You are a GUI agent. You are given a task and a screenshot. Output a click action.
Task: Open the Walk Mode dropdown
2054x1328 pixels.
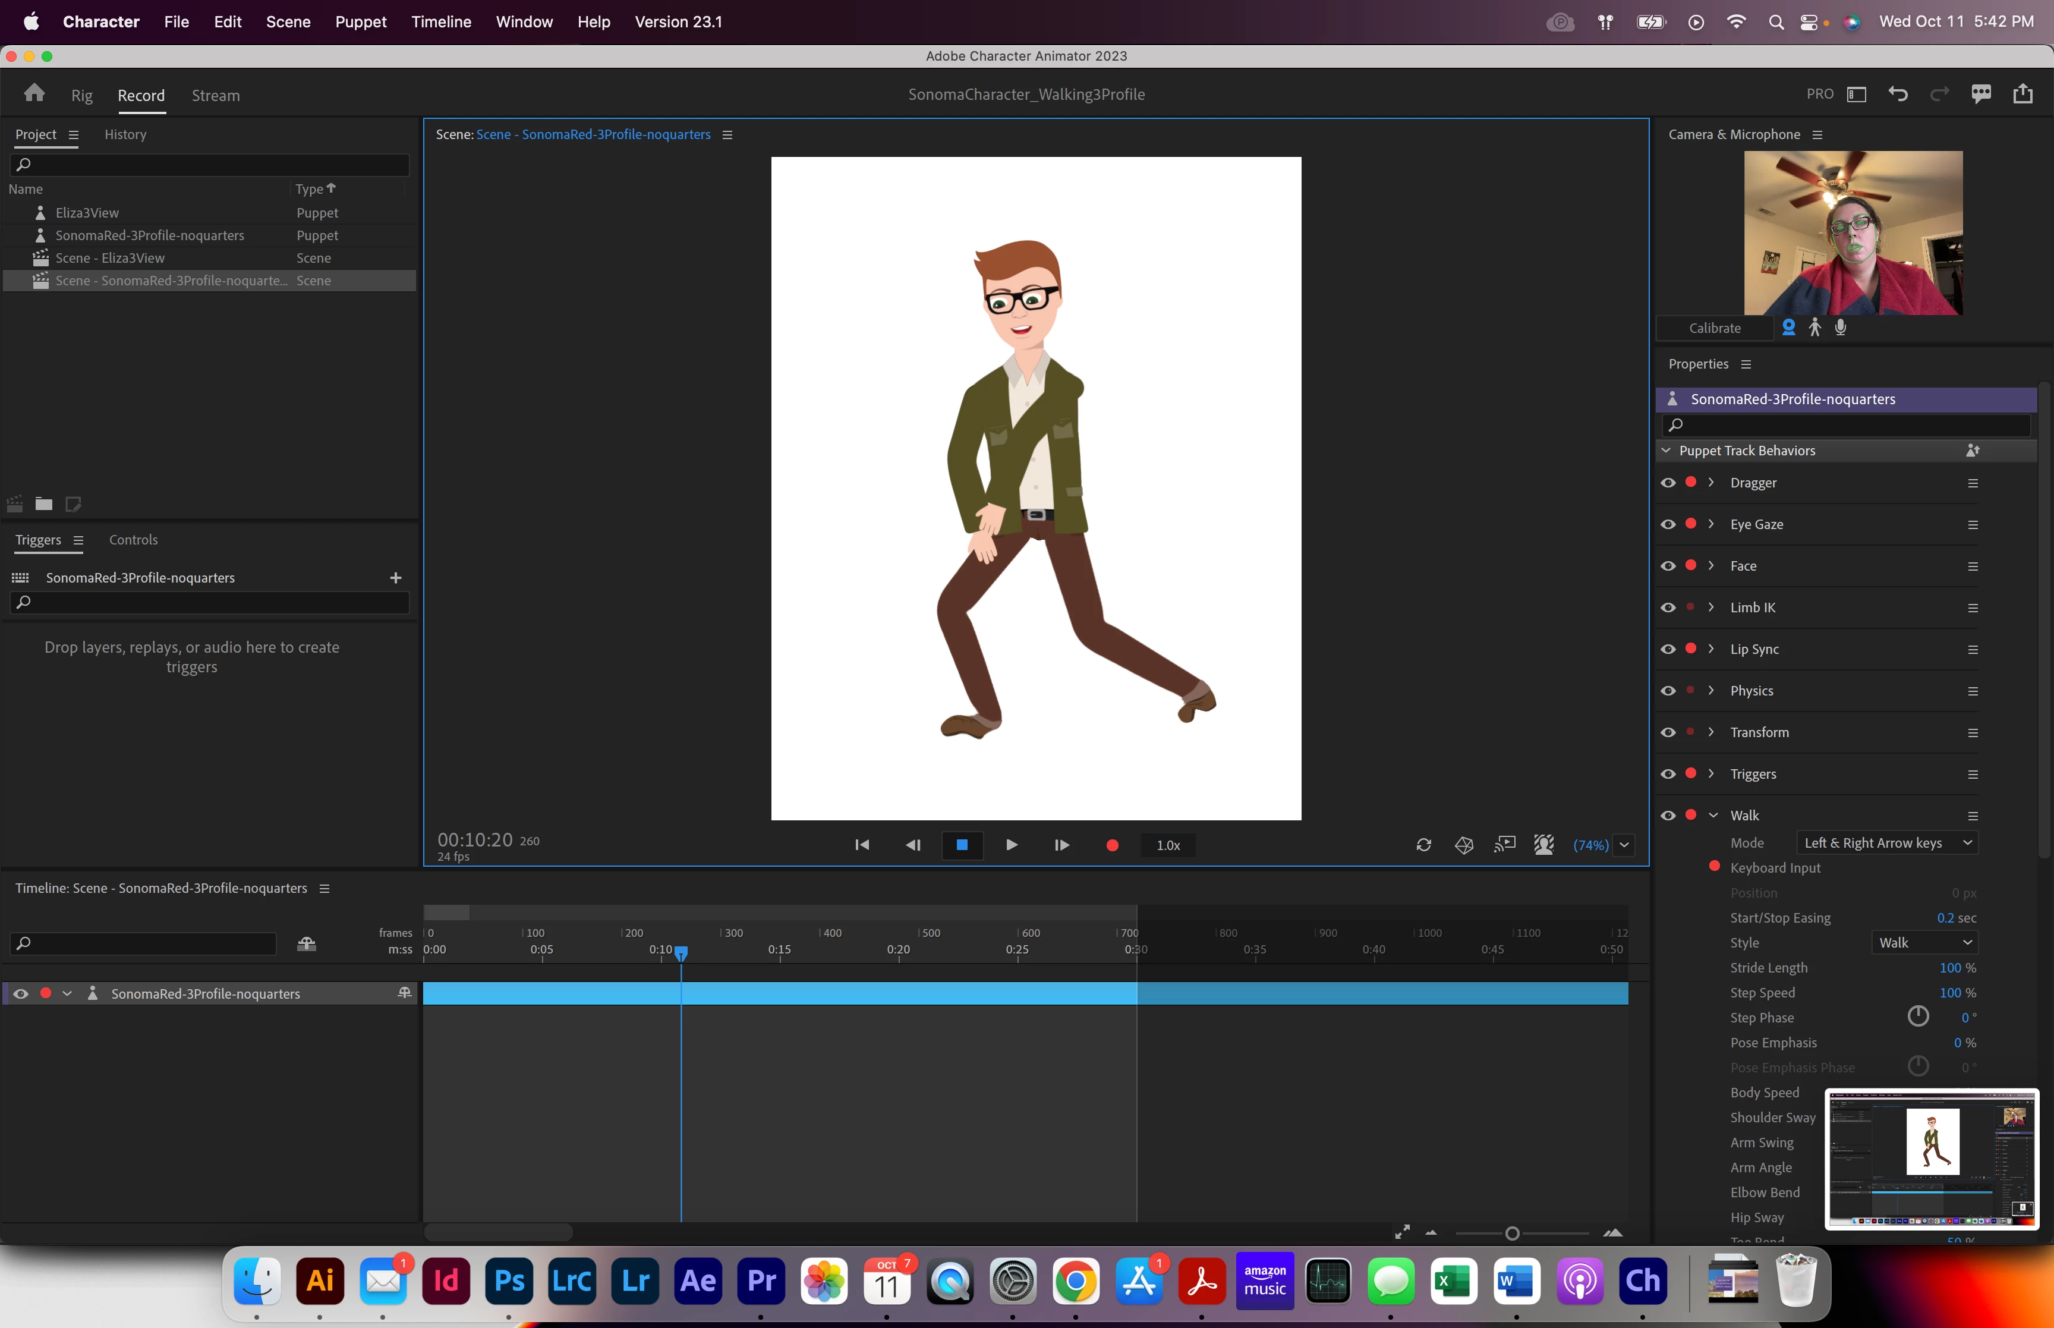1886,842
